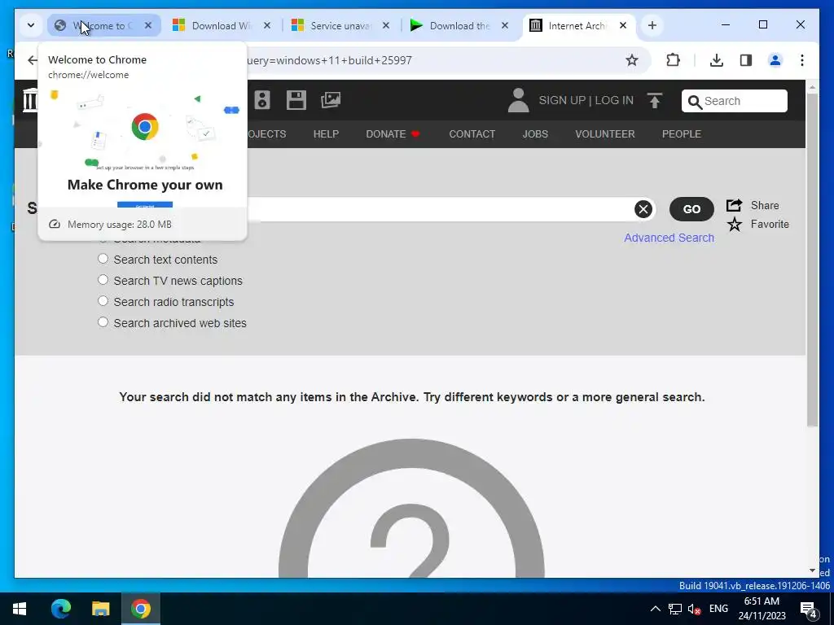Screen dimensions: 834x625
Task: Click the ENG language indicator
Action: [x=718, y=609]
